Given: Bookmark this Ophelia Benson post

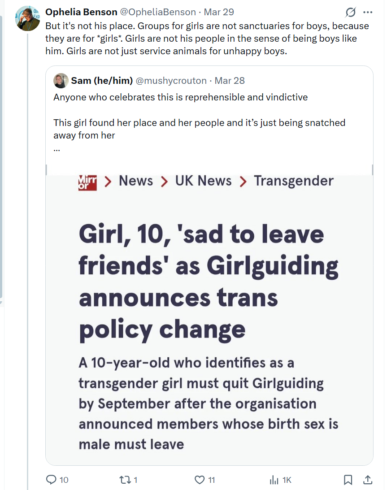Looking at the screenshot, I should click(348, 480).
